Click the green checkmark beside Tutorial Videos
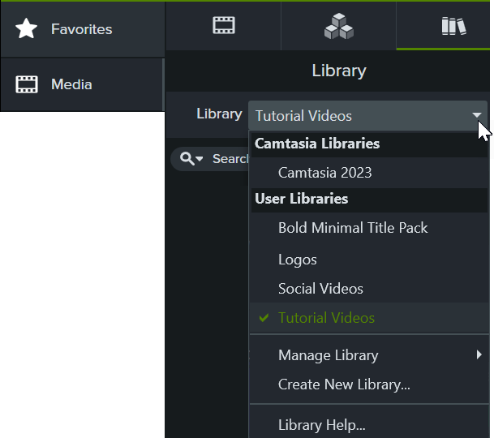Screen dimensions: 494x438 pyautogui.click(x=264, y=318)
